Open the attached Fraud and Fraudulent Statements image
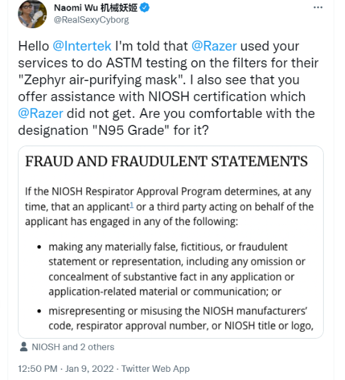The width and height of the screenshot is (345, 380). [x=171, y=242]
